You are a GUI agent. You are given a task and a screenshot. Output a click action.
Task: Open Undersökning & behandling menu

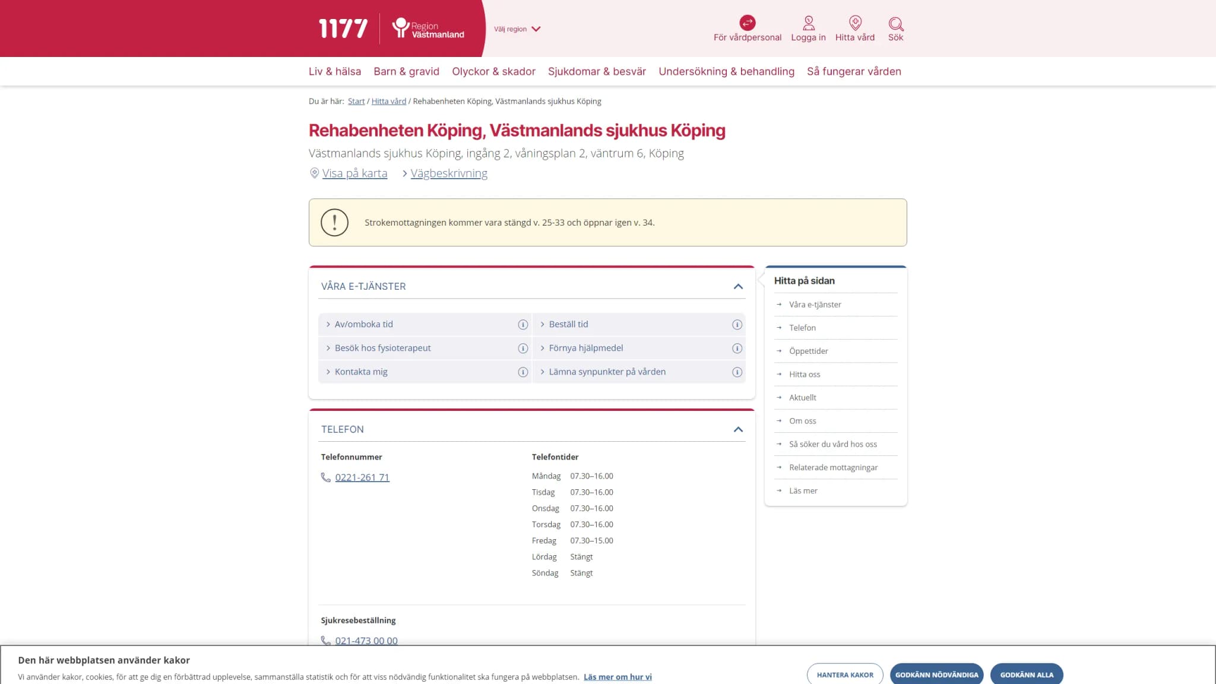726,71
